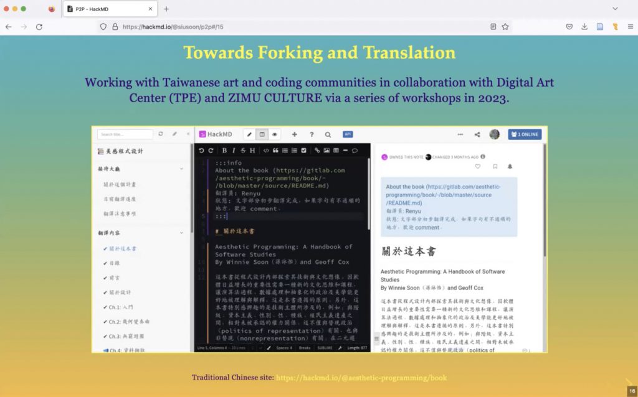The image size is (638, 397).
Task: Insert a blockquote in the editor
Action: 275,151
